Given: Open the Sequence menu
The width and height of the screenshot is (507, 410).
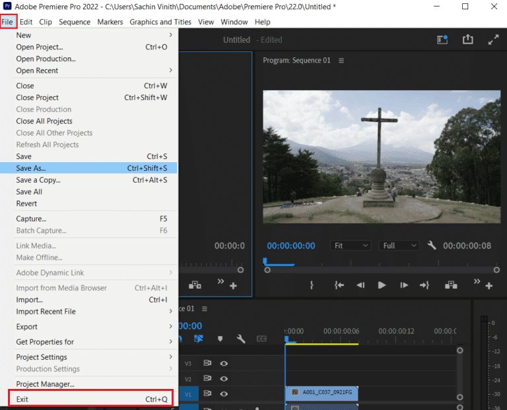Looking at the screenshot, I should (75, 22).
